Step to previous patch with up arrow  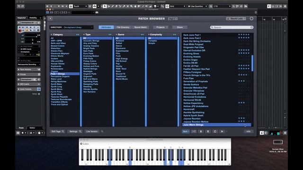pyautogui.click(x=208, y=131)
